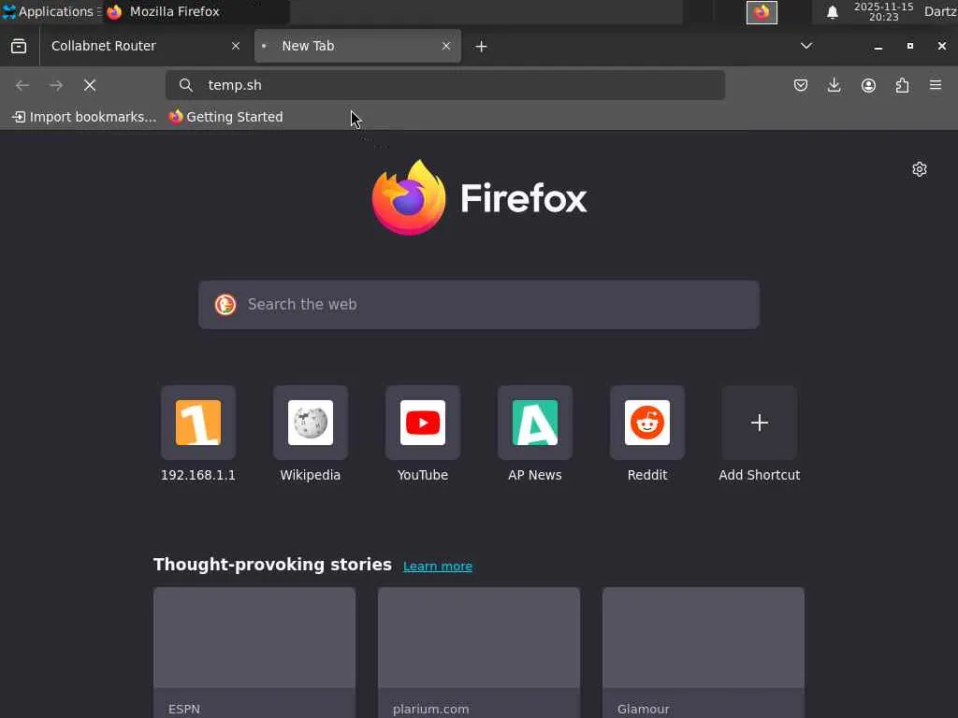Close the New Tab tab
Viewport: 958px width, 718px height.
[446, 46]
